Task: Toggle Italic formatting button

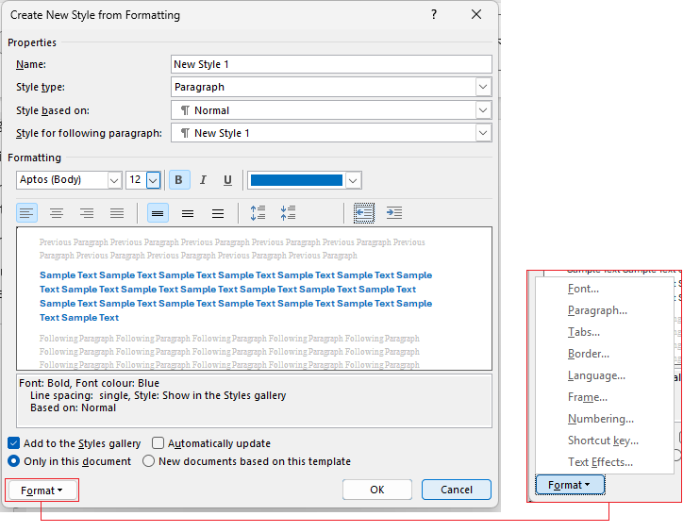Action: [203, 180]
